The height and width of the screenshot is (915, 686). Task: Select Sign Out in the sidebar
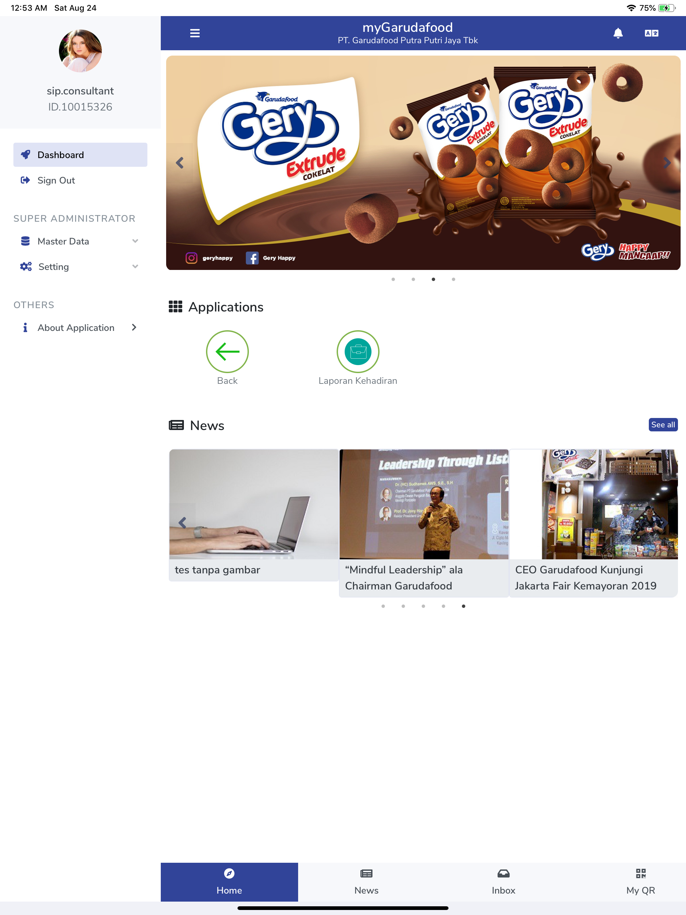80,180
